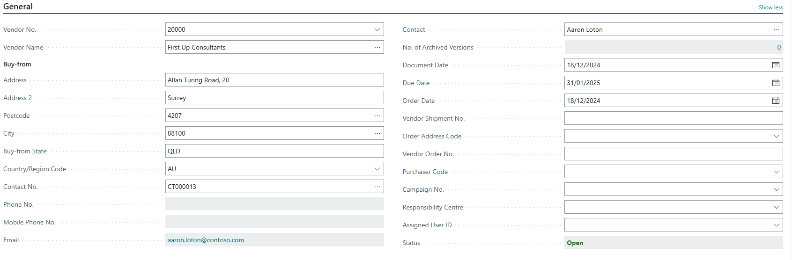Screen dimensions: 792x260
Task: Open the Order Address Code dropdown
Action: pyautogui.click(x=777, y=136)
